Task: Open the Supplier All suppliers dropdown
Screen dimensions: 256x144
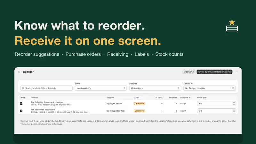Action: coord(155,88)
